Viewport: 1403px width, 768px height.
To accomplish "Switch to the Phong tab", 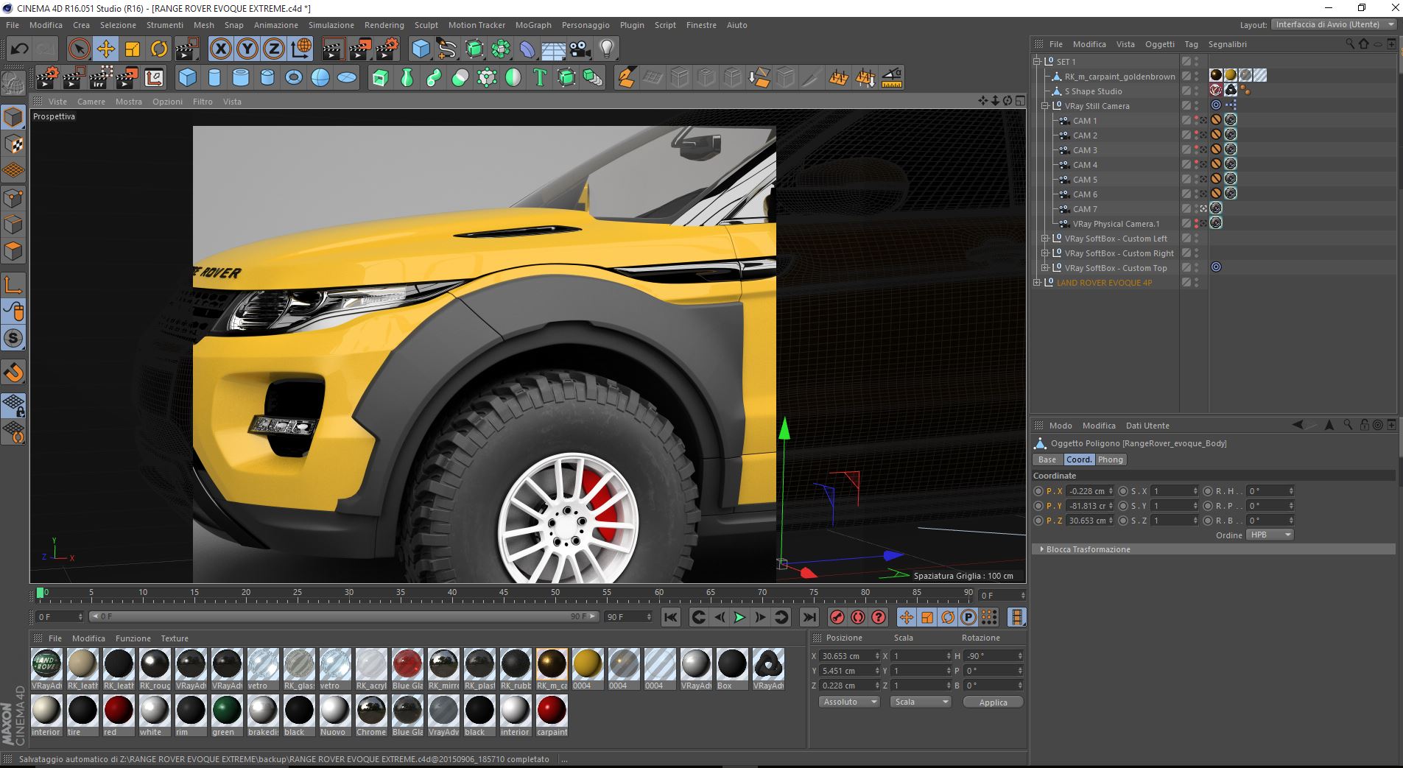I will click(1110, 459).
